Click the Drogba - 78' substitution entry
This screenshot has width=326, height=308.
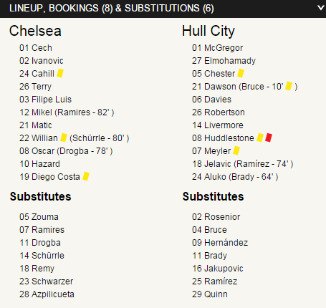pos(85,151)
